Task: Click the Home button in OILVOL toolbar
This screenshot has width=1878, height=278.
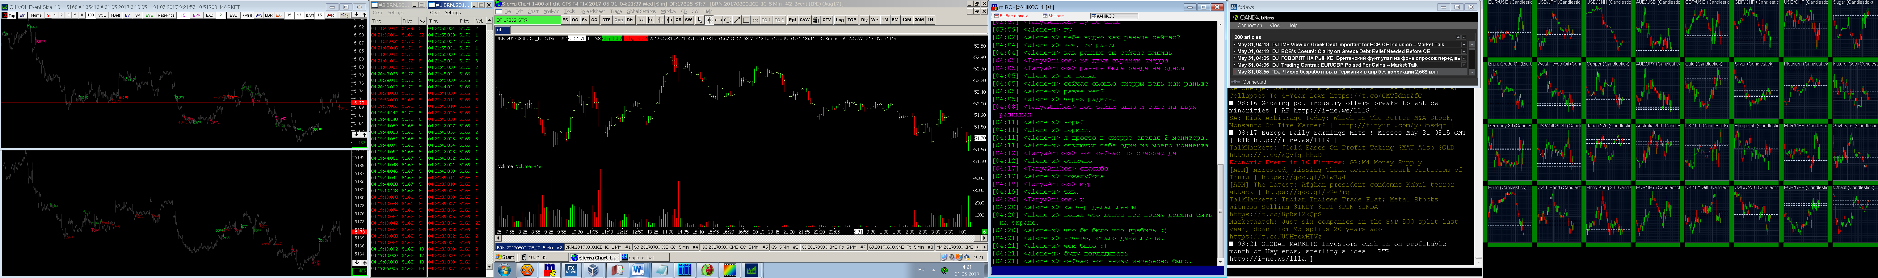Action: (x=36, y=15)
